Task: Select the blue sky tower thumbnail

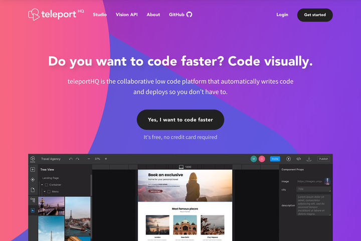Action: click(51, 228)
